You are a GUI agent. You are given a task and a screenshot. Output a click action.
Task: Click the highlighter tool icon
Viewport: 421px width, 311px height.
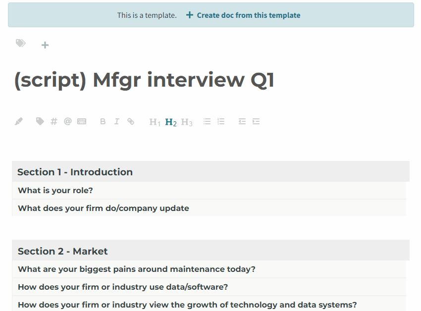[19, 121]
